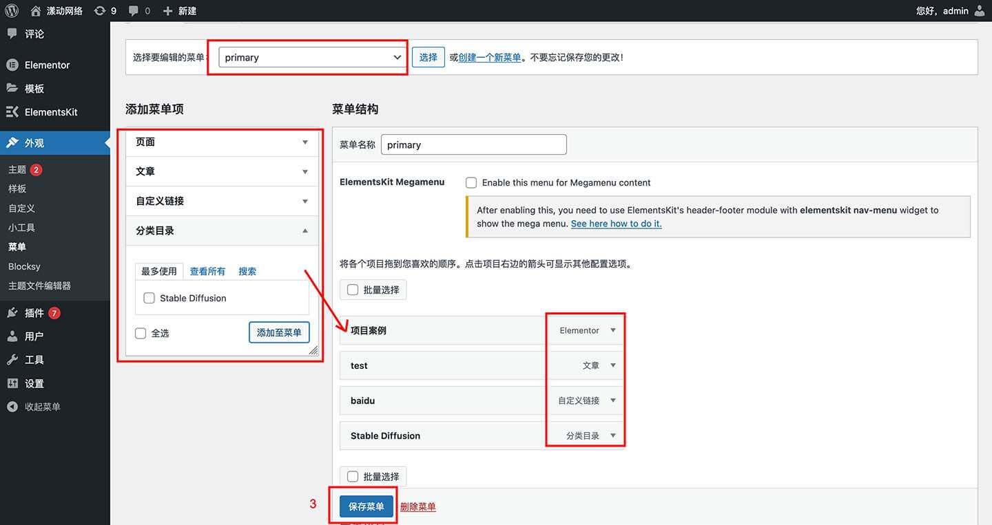Click the 分类目录 panel resize handle
This screenshot has width=992, height=525.
313,350
